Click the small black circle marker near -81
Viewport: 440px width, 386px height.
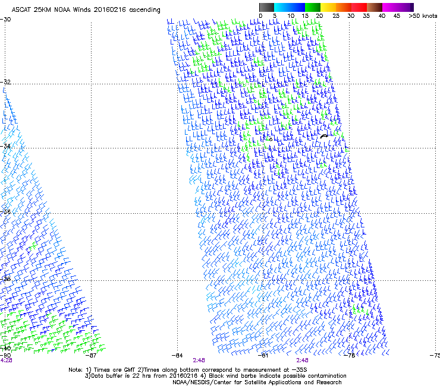tap(271, 140)
